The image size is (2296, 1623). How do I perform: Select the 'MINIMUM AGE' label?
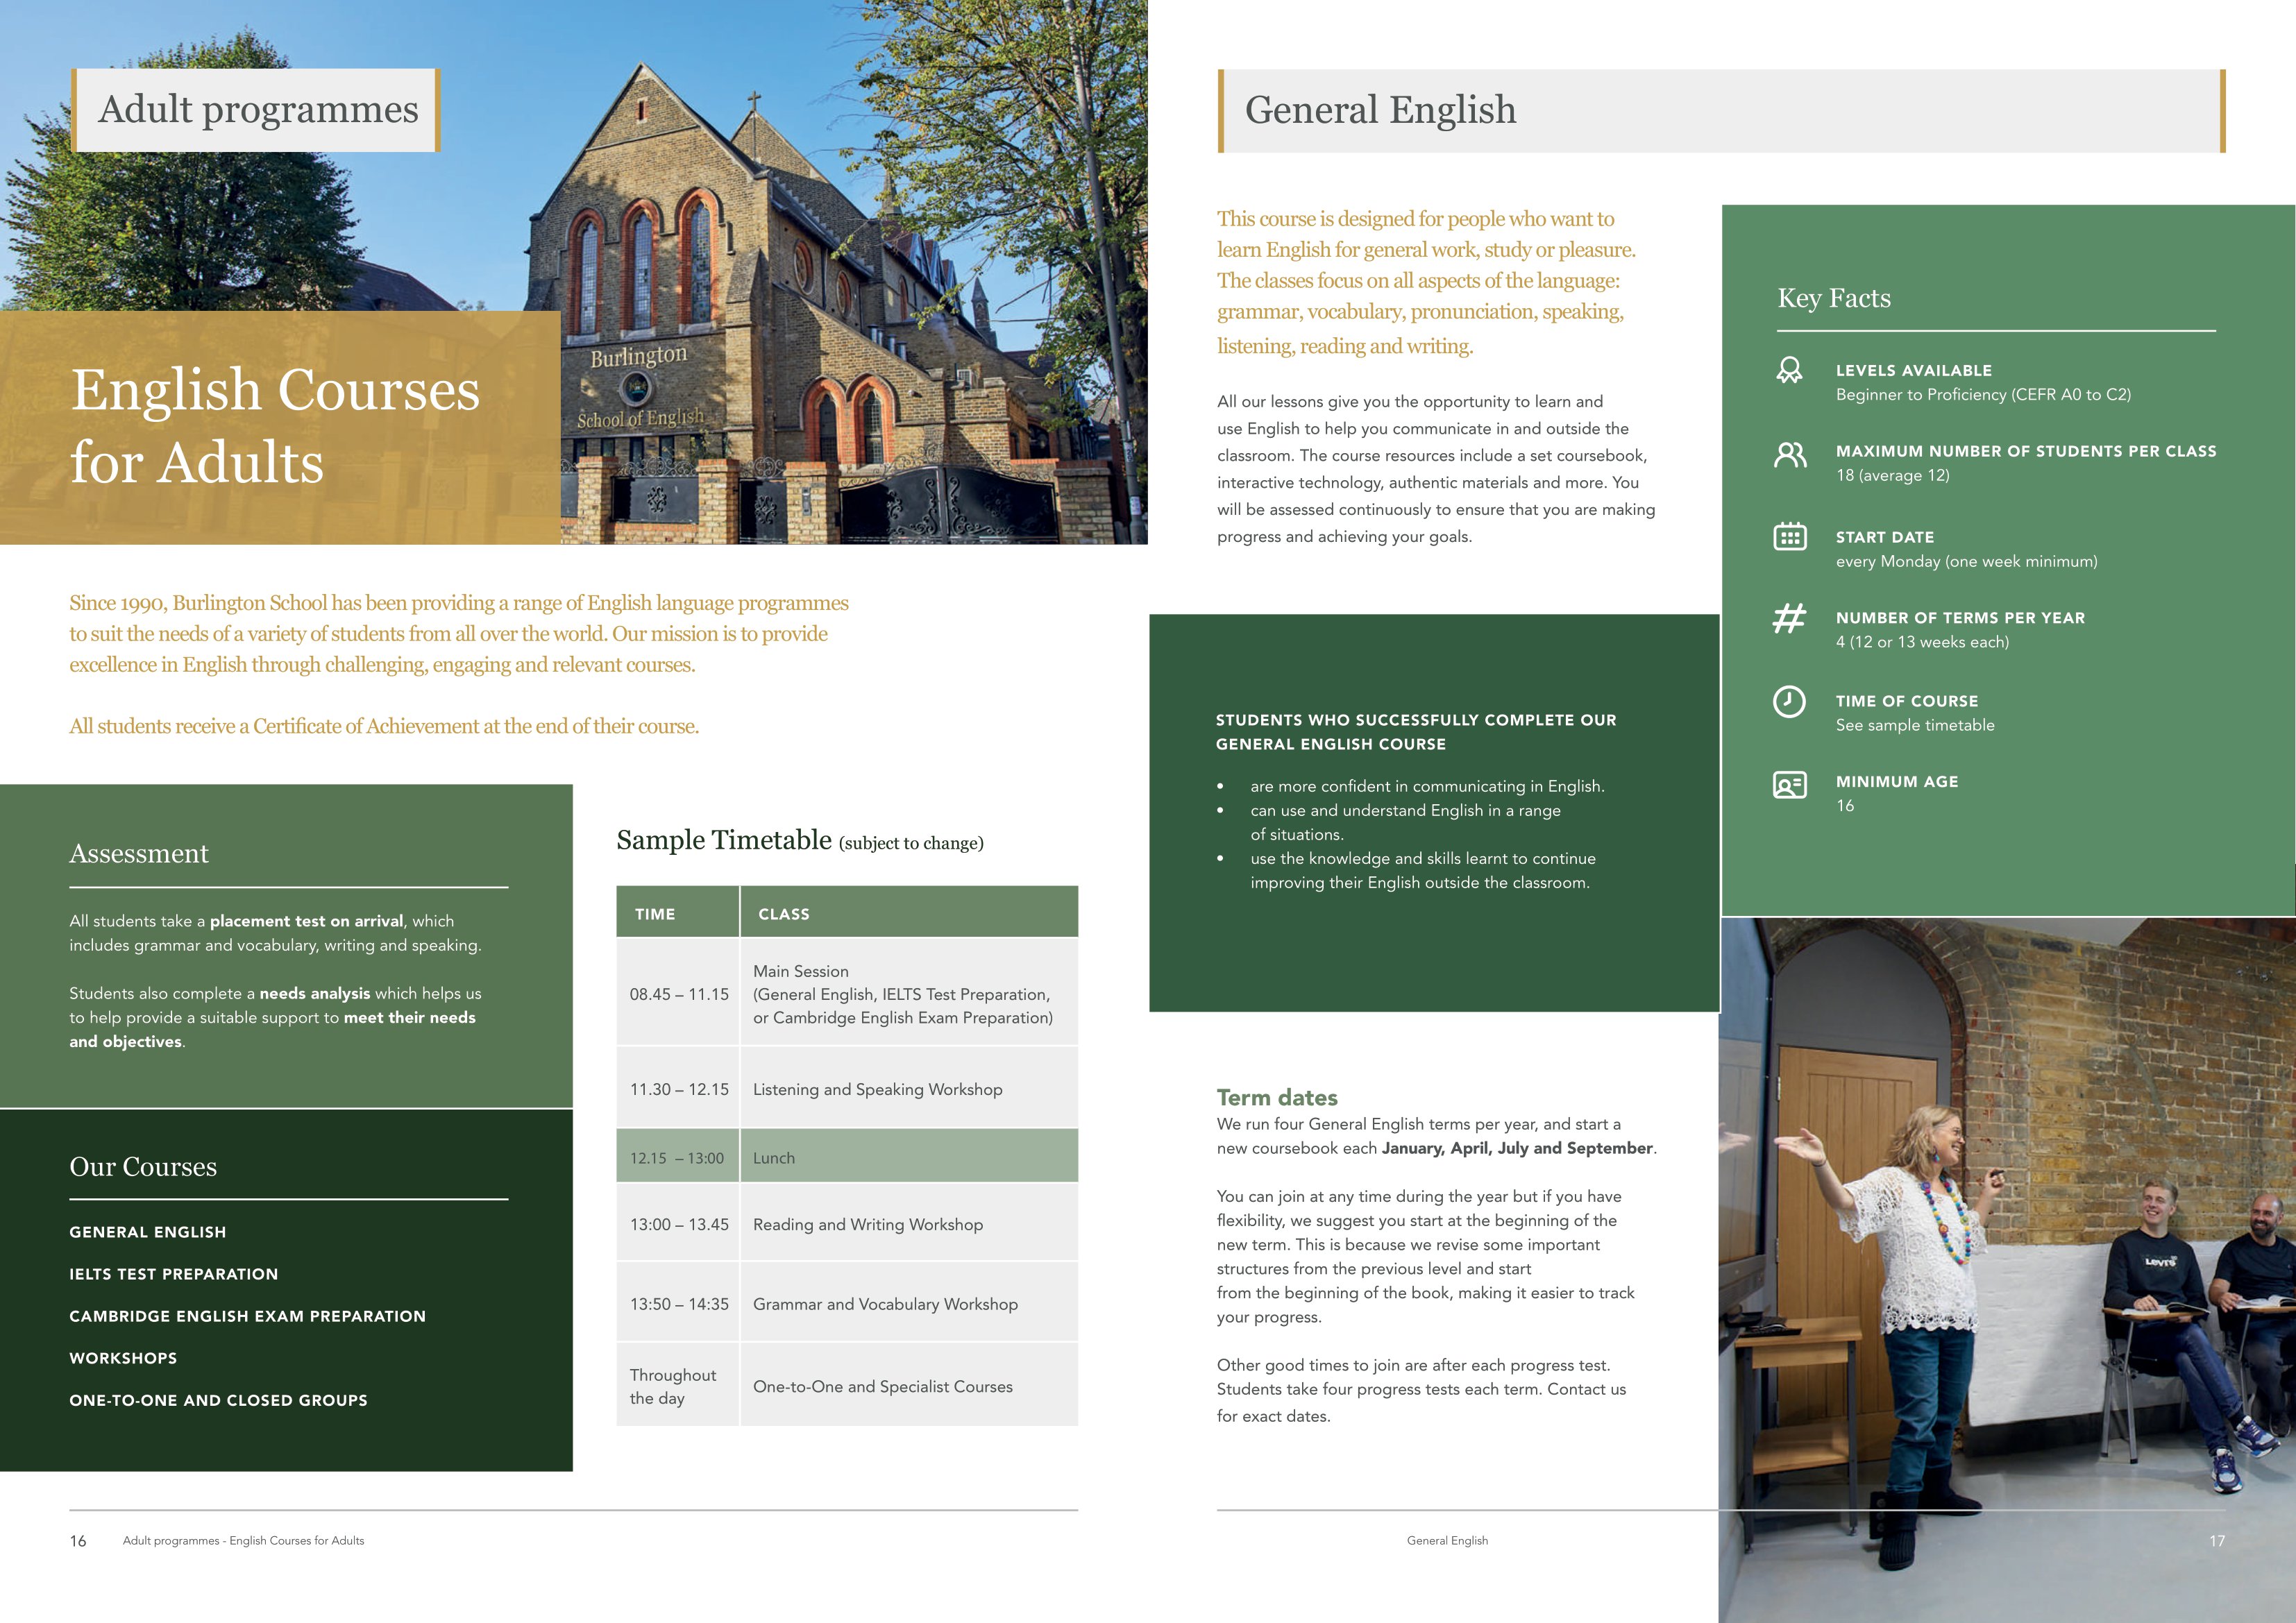tap(1896, 781)
